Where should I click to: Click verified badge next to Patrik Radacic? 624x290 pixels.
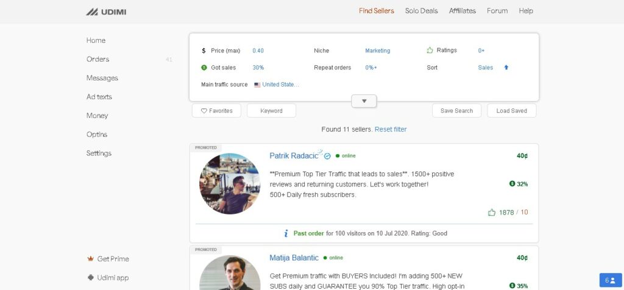click(x=327, y=156)
